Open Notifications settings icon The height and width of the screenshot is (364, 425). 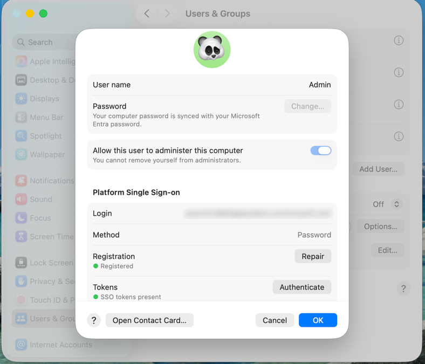click(x=21, y=181)
